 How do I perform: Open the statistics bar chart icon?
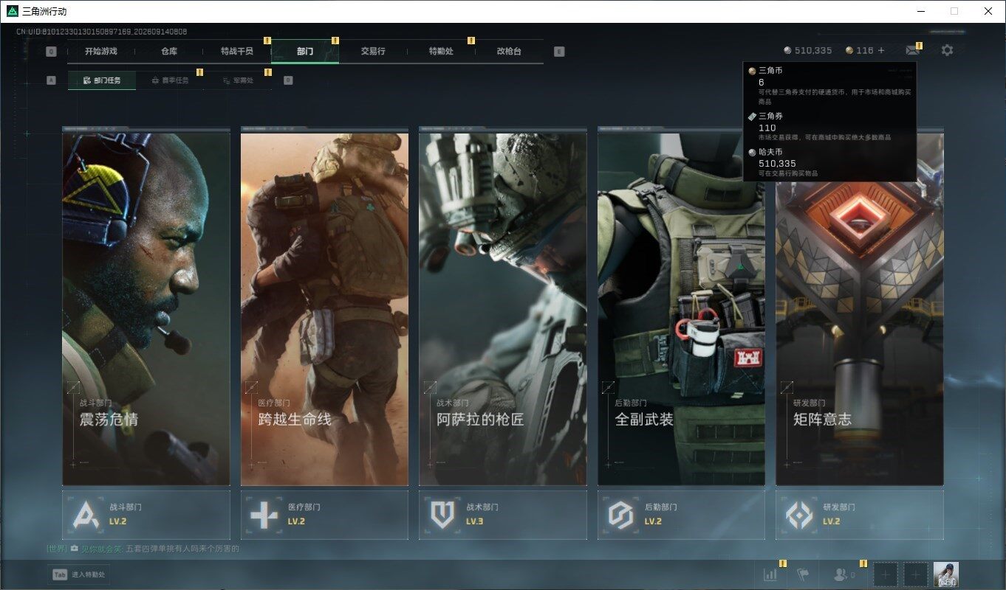click(x=770, y=575)
